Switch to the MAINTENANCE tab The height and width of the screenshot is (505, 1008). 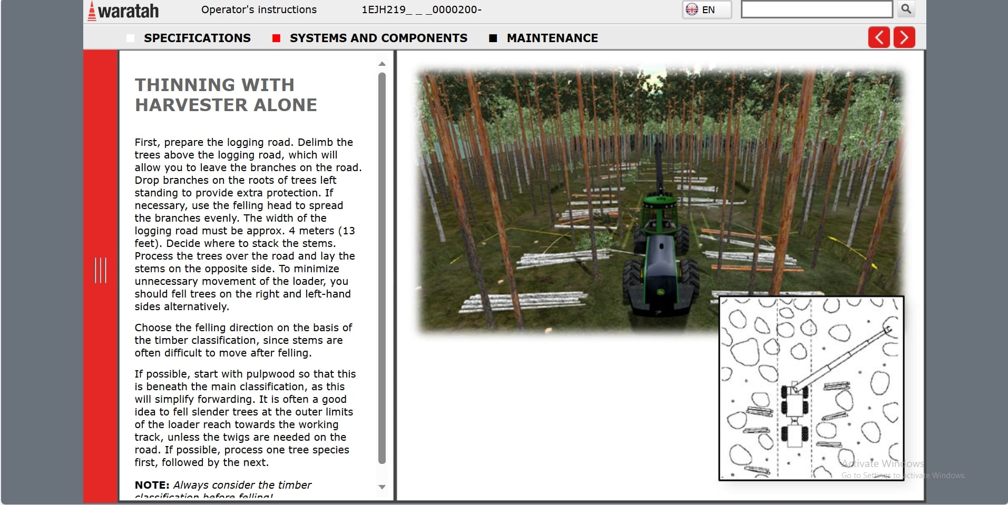click(x=552, y=38)
